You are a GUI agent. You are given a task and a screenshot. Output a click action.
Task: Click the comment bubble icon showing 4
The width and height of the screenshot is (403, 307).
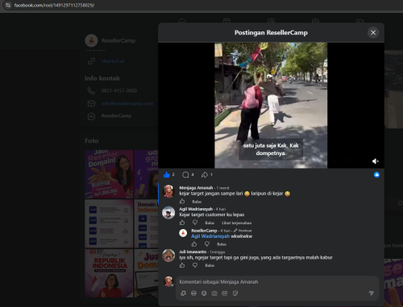click(185, 174)
